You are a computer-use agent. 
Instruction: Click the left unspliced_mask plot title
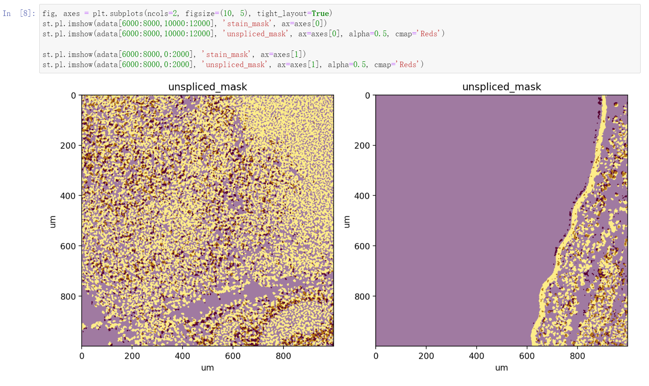(207, 87)
